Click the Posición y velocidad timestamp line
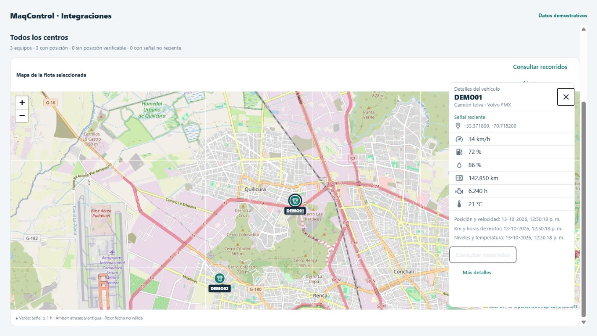The width and height of the screenshot is (597, 336). 507,219
